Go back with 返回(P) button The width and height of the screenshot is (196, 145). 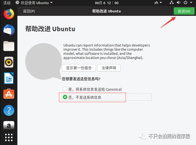(29, 11)
